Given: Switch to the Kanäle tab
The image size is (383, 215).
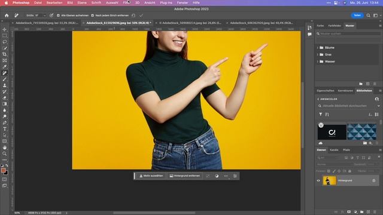Looking at the screenshot, I should [x=334, y=150].
